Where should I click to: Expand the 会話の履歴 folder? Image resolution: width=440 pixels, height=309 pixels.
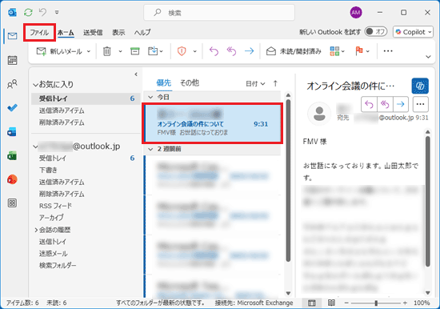click(x=36, y=230)
